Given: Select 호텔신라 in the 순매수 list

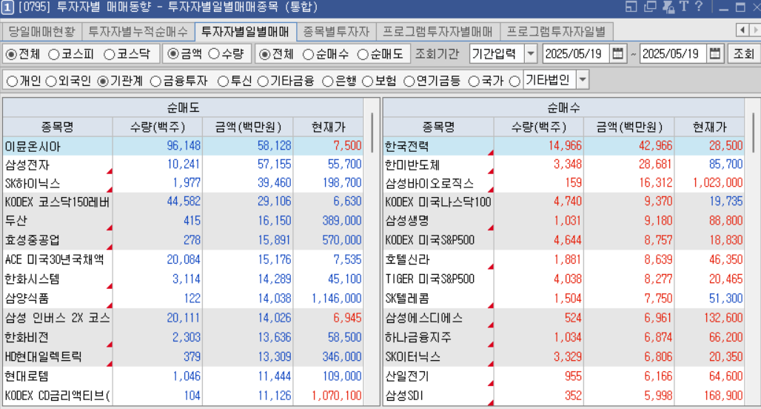Looking at the screenshot, I should 563,259.
